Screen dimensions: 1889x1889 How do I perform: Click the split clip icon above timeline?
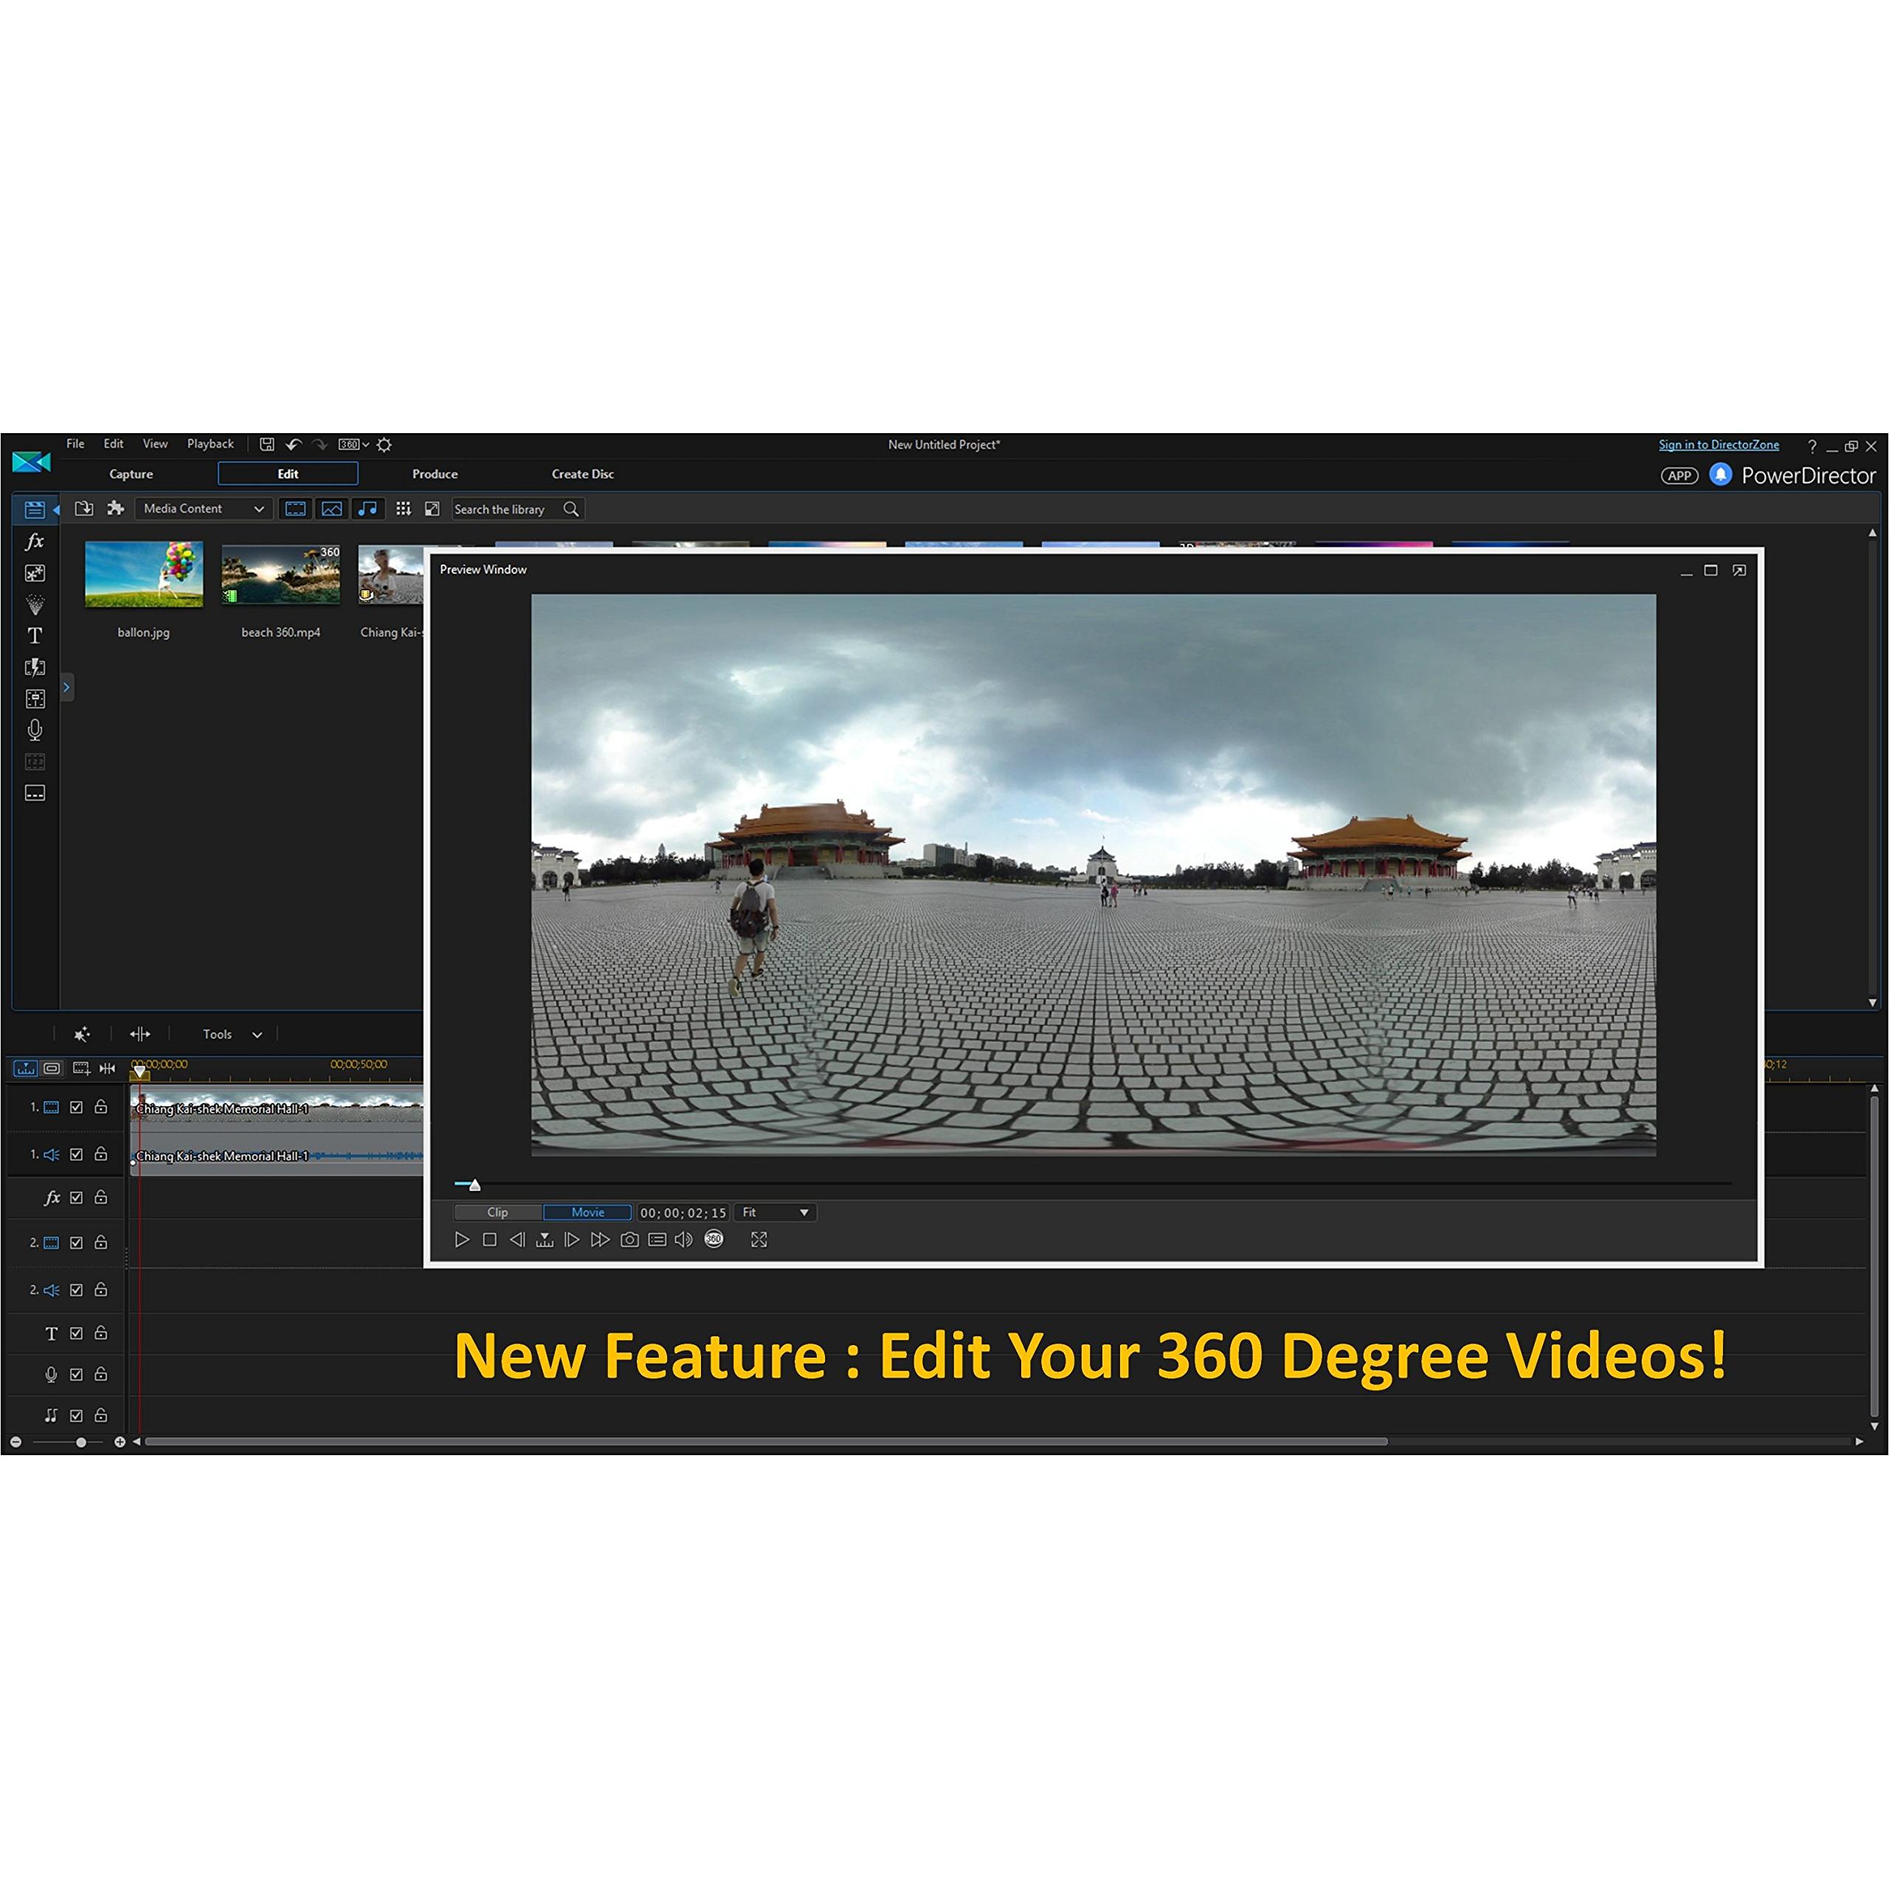[x=139, y=1034]
